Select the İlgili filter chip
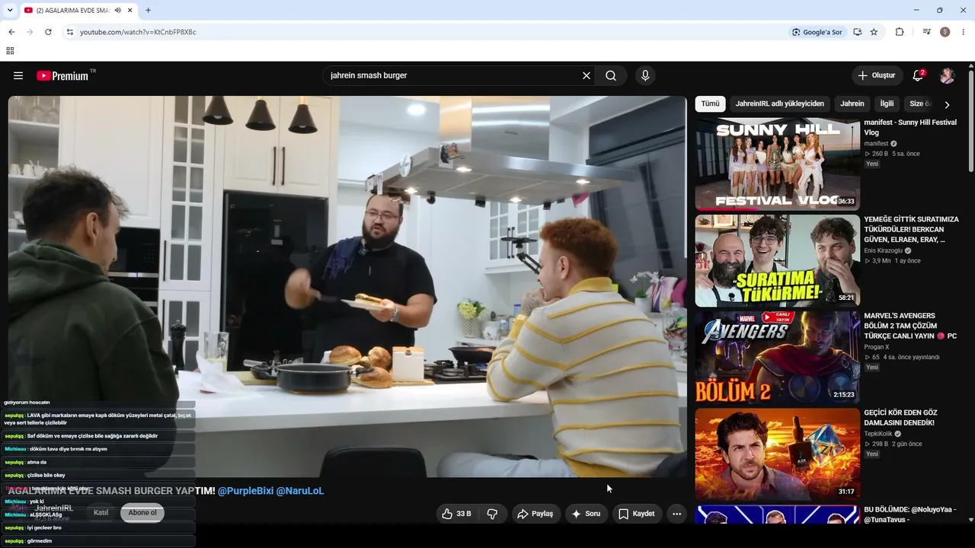Viewport: 975px width, 548px height. [887, 104]
